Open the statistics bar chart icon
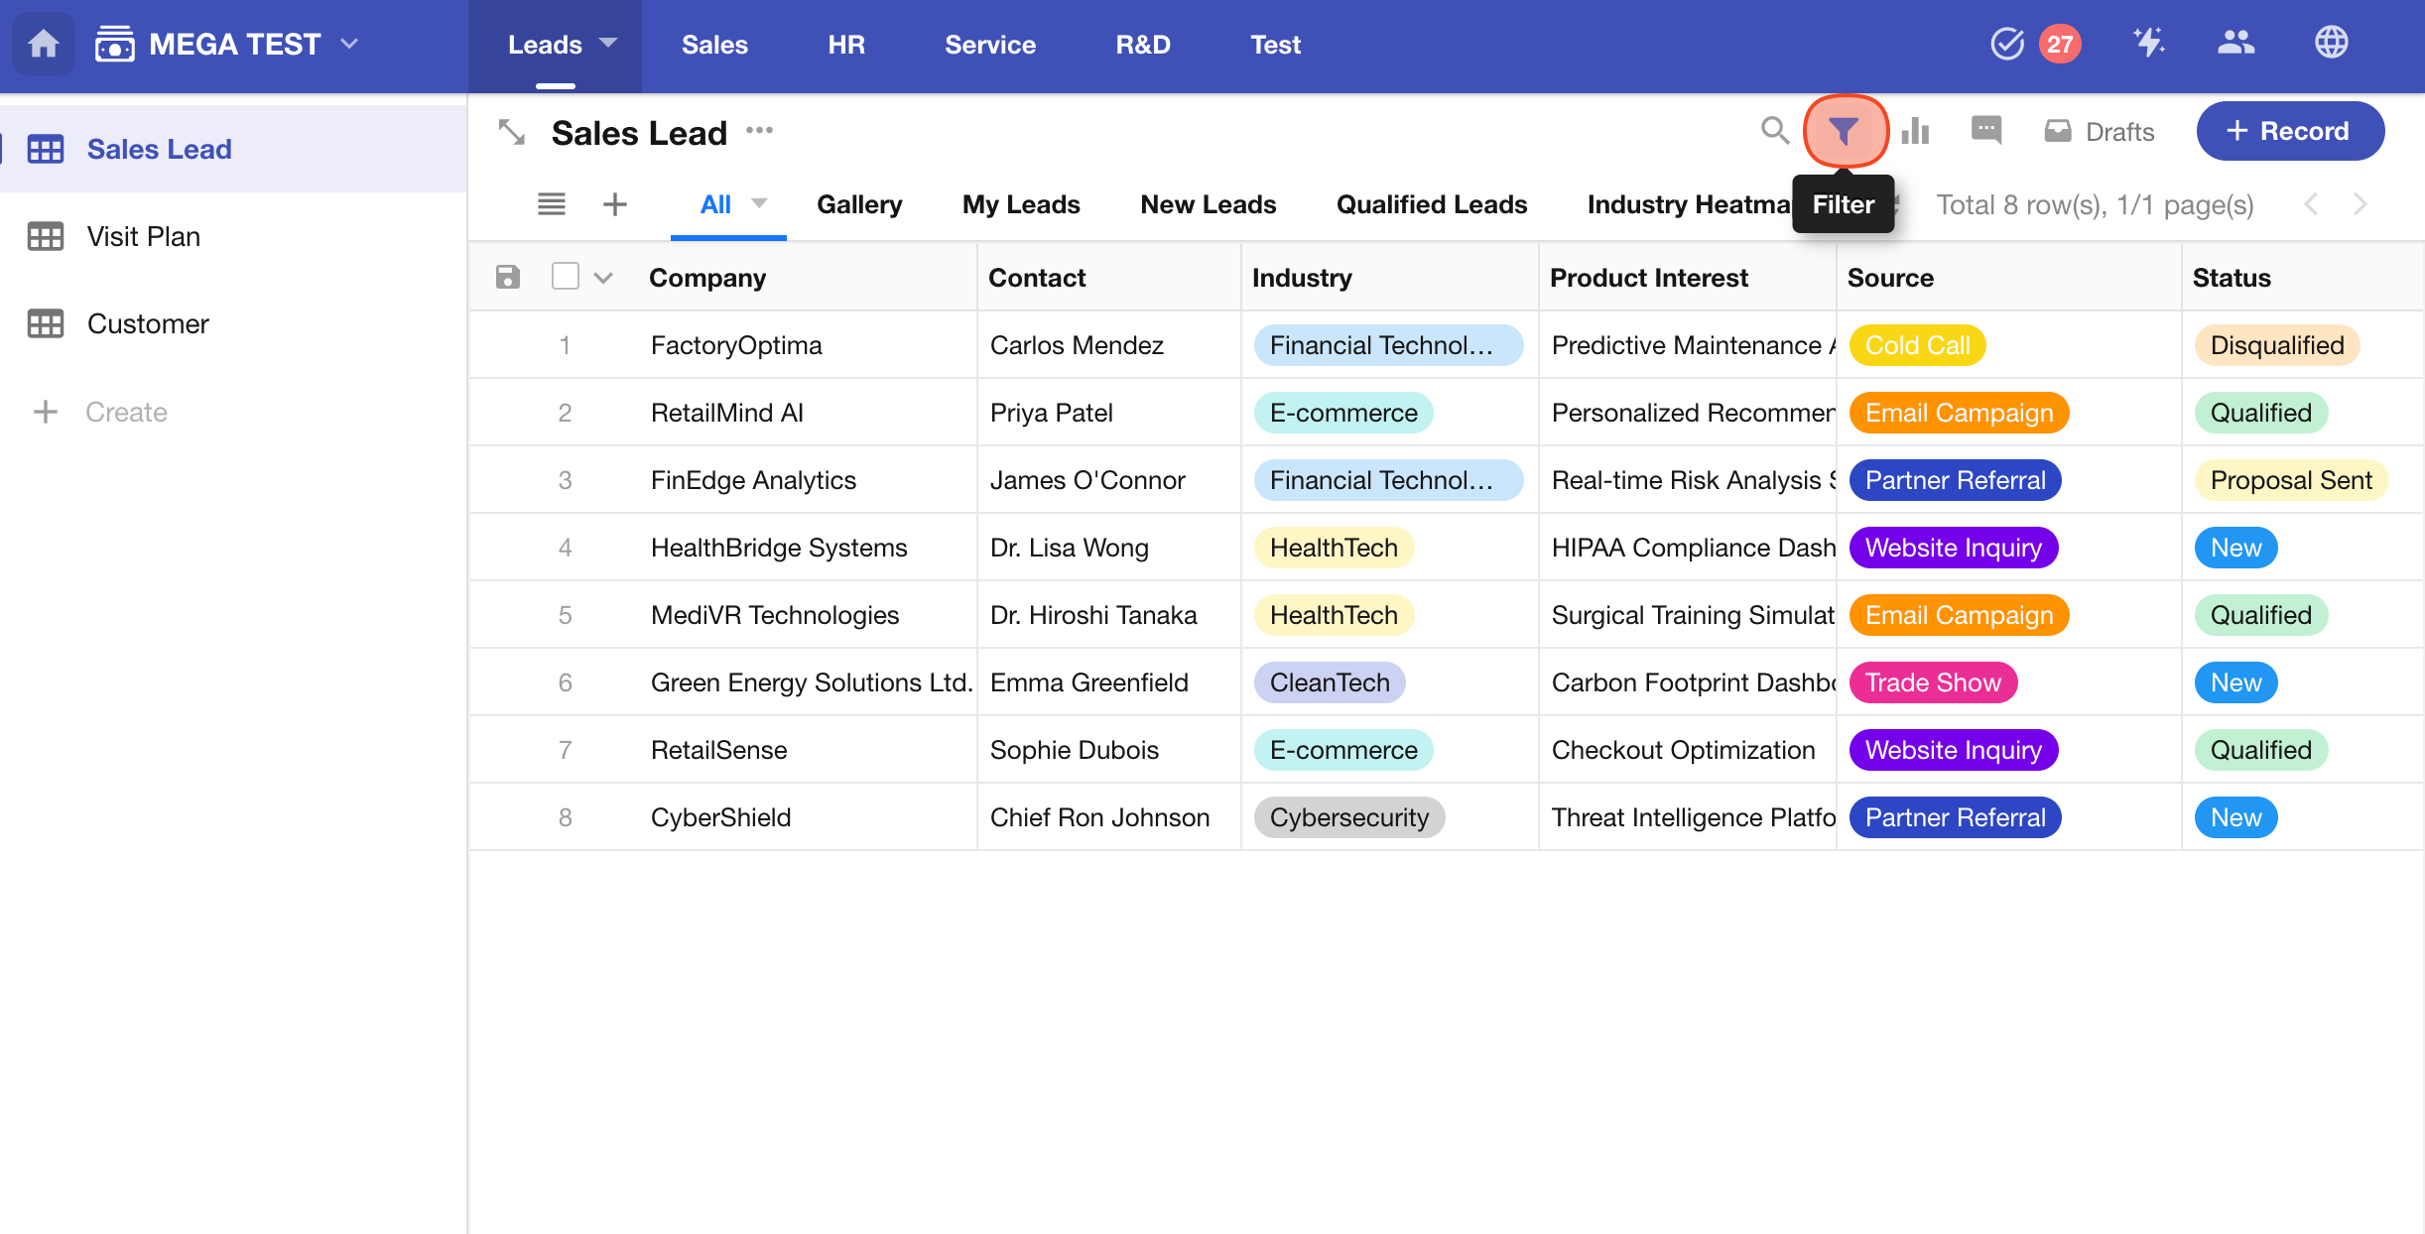 tap(1915, 131)
